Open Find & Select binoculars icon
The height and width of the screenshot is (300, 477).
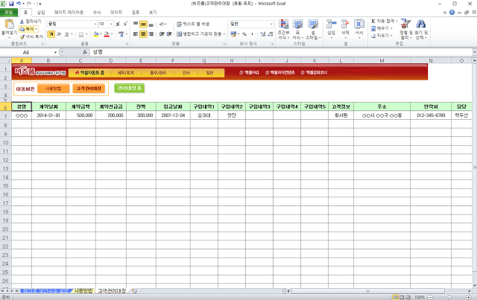point(420,24)
